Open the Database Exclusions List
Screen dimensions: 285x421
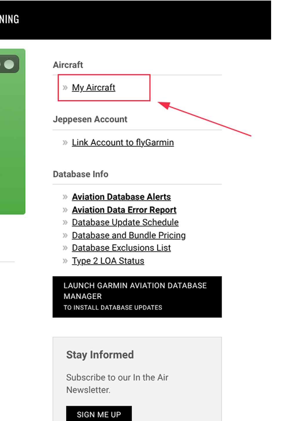[121, 248]
